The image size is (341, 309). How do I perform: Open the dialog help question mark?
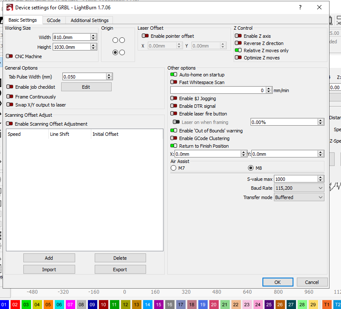tap(300, 7)
